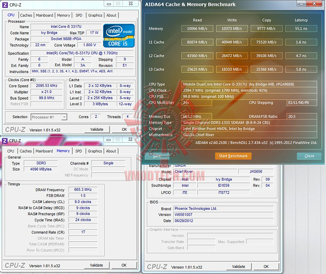Close the Memory CPU-Z window
326x274 pixels.
[130, 139]
